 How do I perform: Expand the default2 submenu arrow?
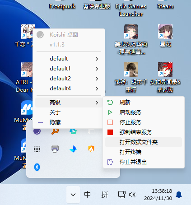click(x=97, y=79)
